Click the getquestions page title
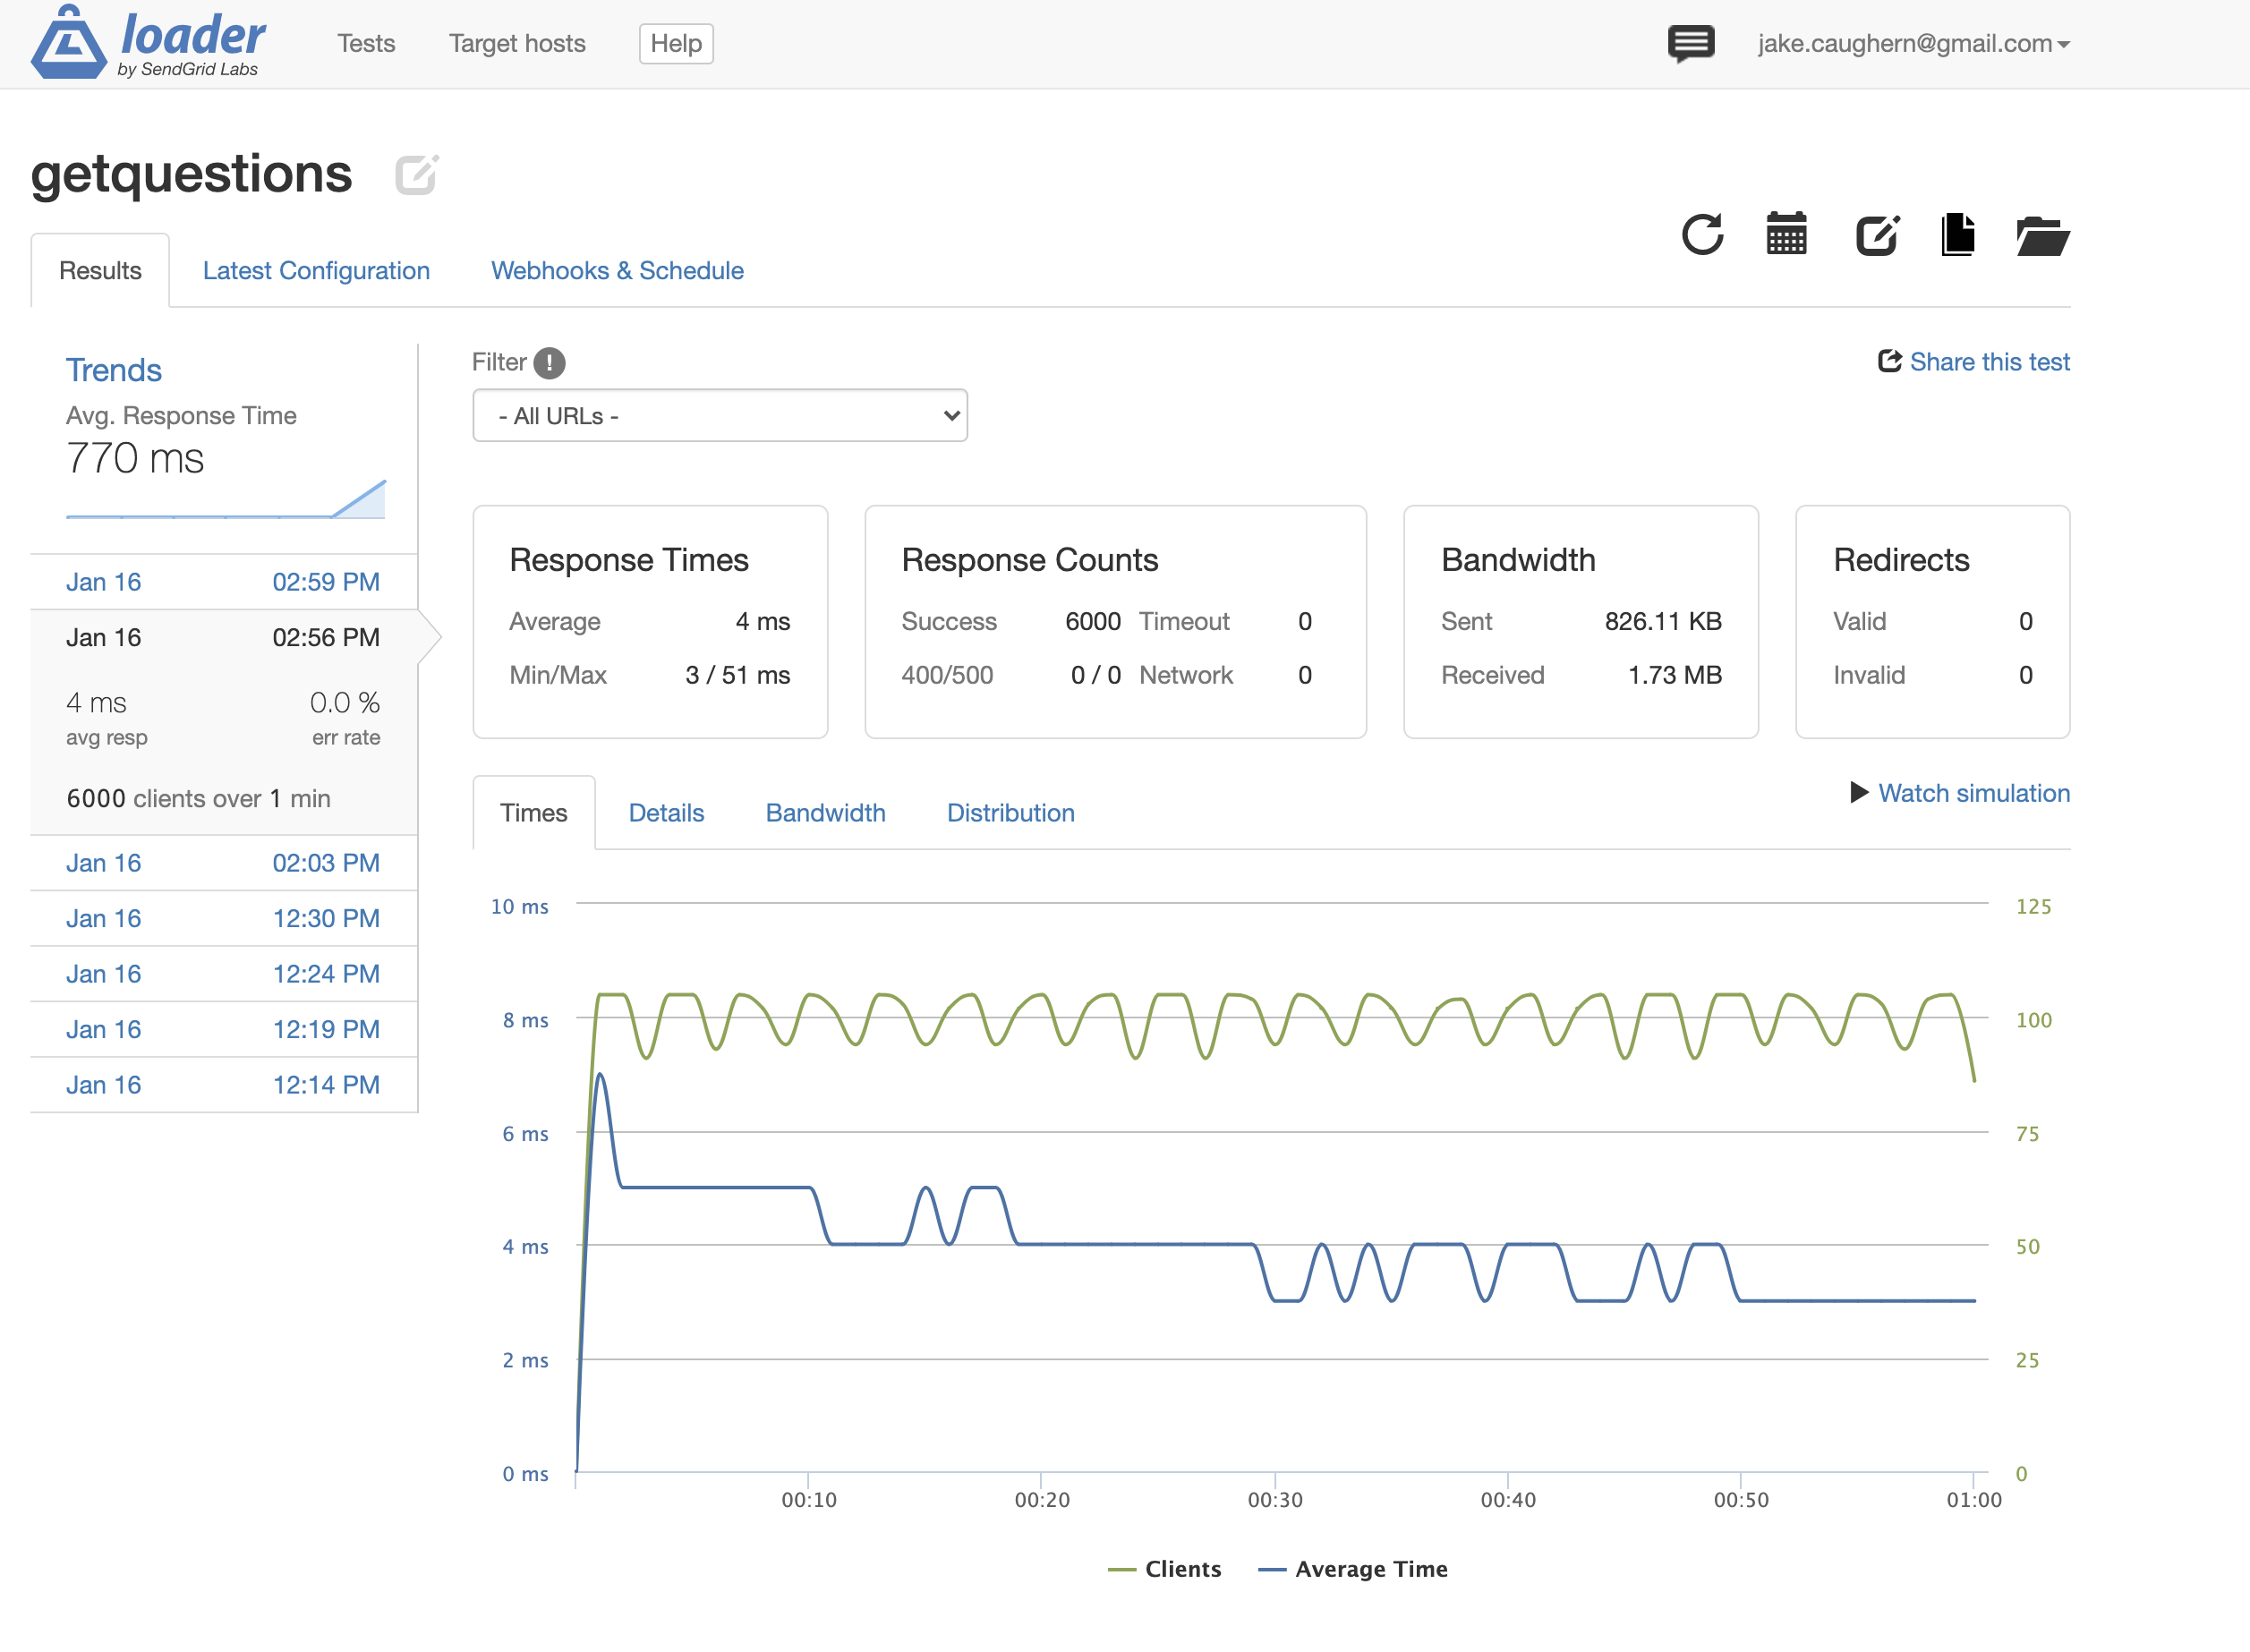The width and height of the screenshot is (2250, 1652). (x=191, y=174)
